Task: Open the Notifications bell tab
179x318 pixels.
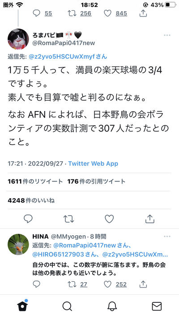Action: [112, 306]
